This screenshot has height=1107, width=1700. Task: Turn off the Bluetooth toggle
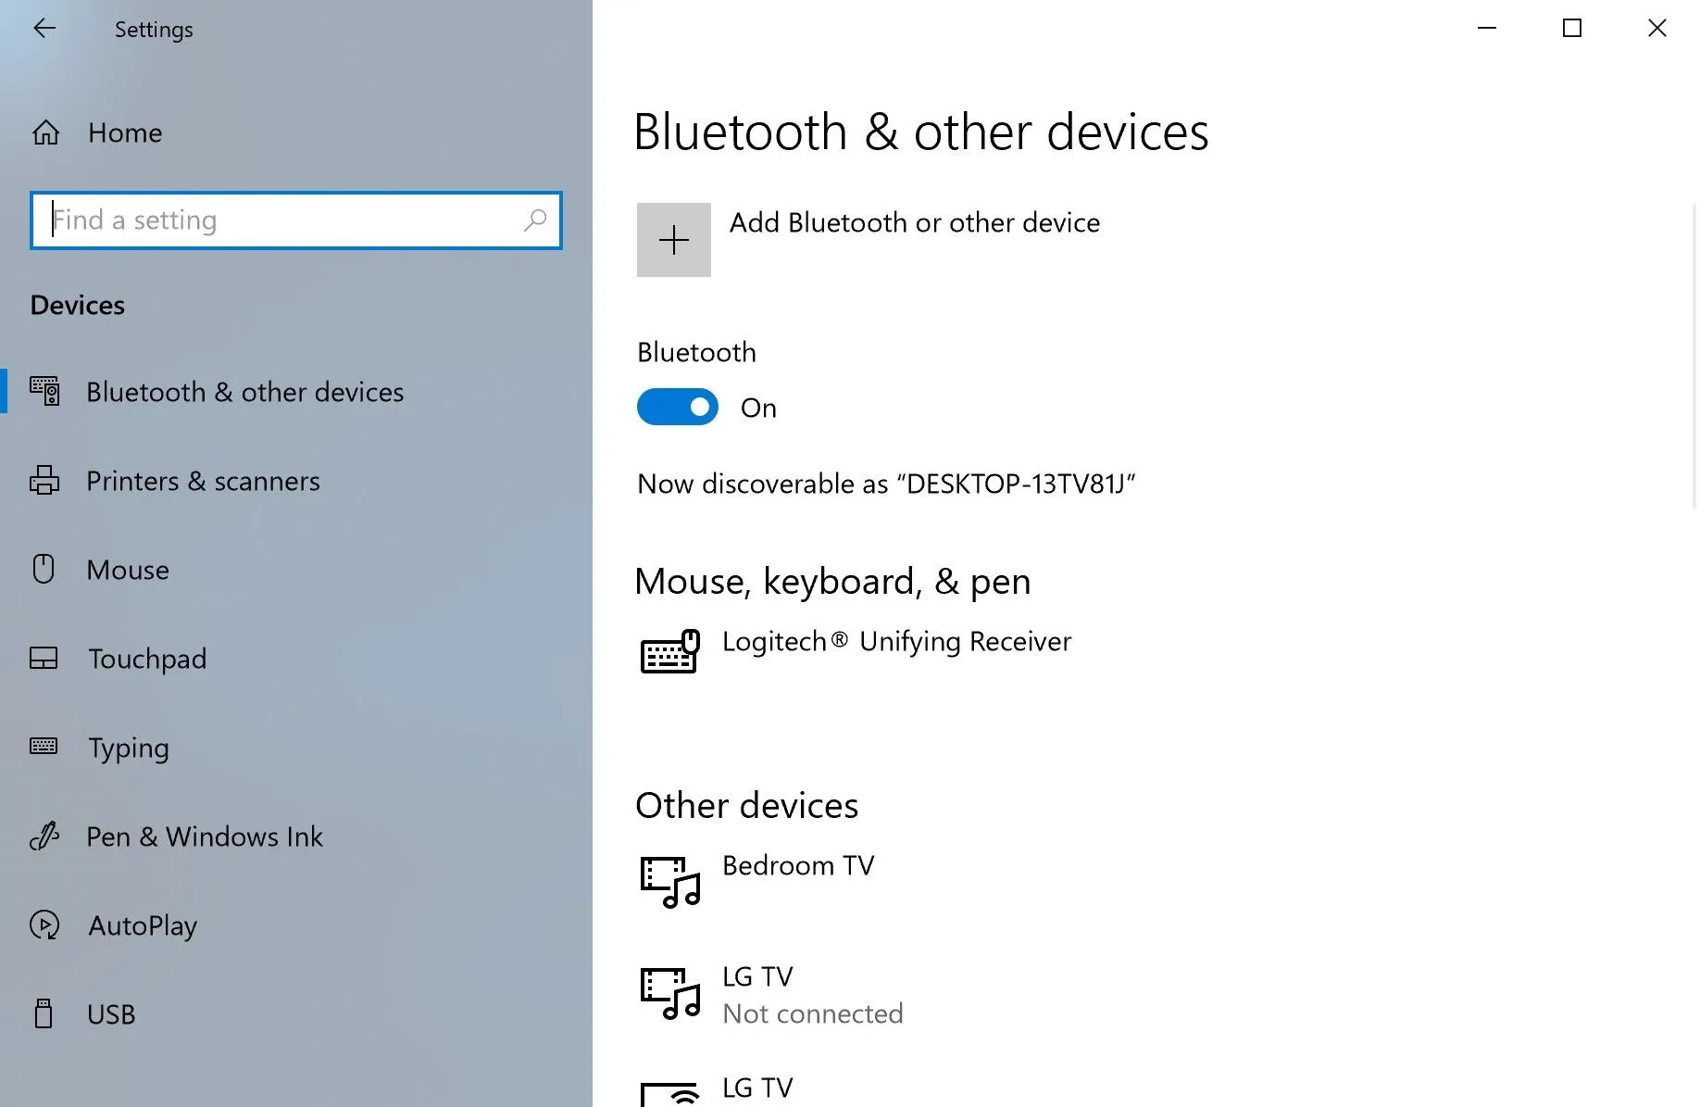click(678, 408)
